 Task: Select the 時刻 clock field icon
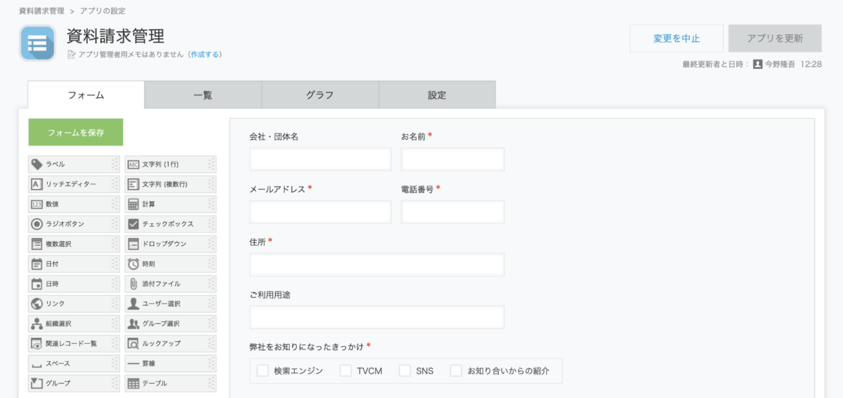(x=133, y=264)
